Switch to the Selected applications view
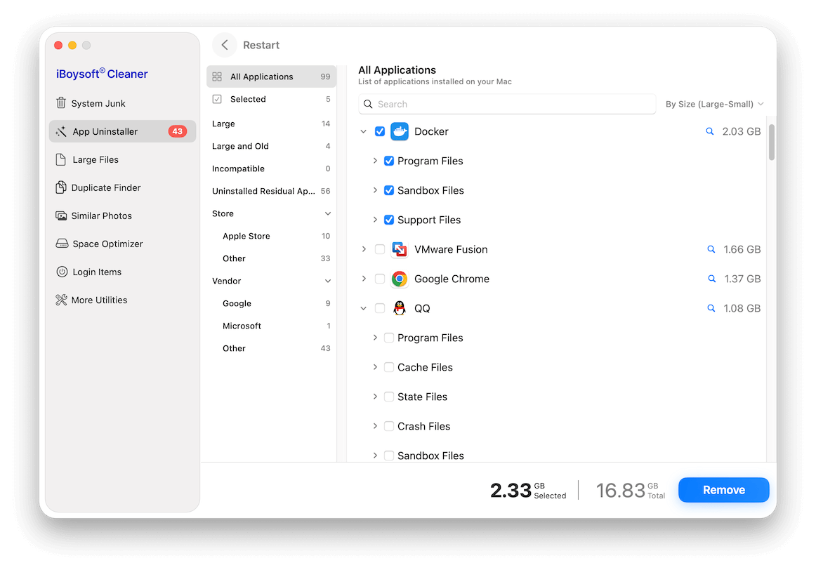 247,99
